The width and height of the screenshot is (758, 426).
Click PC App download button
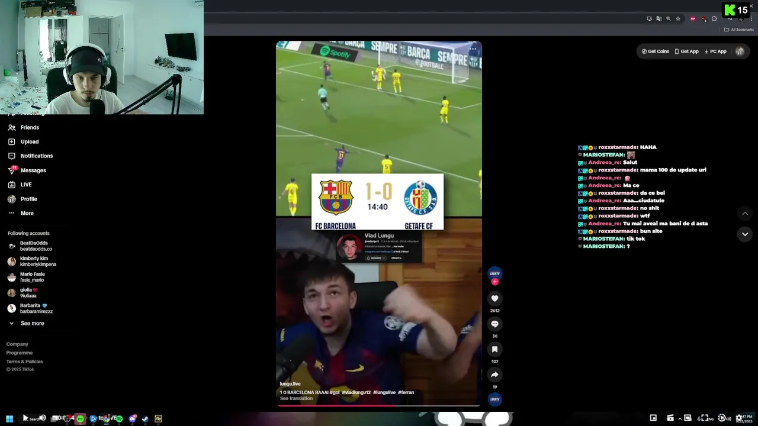pyautogui.click(x=715, y=51)
